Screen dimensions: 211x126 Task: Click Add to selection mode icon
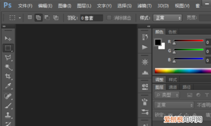click(x=38, y=17)
